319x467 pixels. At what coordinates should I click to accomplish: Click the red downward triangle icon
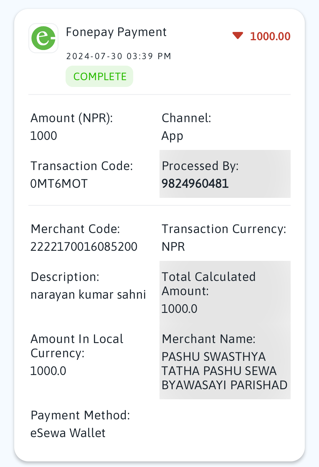click(x=238, y=36)
